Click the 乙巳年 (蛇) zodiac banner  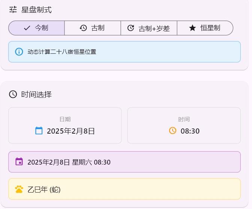[x=124, y=189]
